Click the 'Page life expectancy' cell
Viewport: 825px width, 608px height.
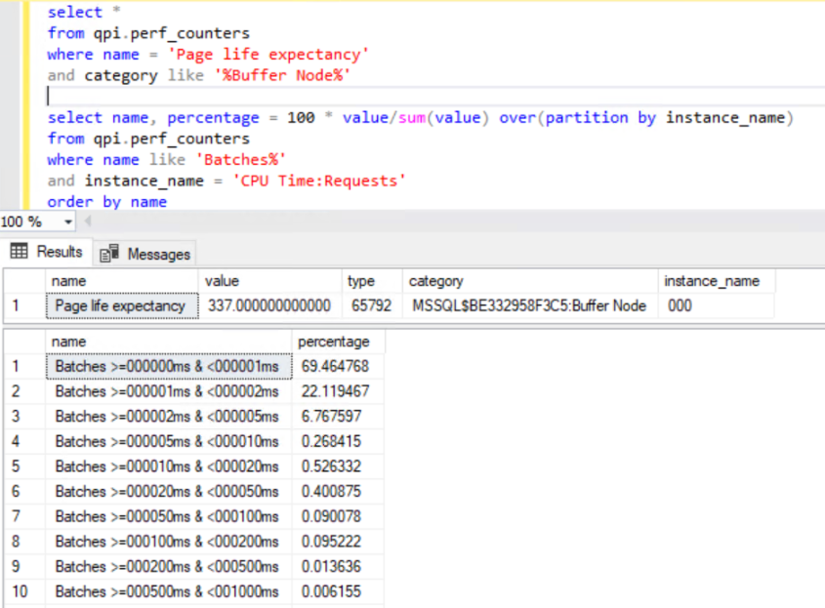click(x=122, y=305)
